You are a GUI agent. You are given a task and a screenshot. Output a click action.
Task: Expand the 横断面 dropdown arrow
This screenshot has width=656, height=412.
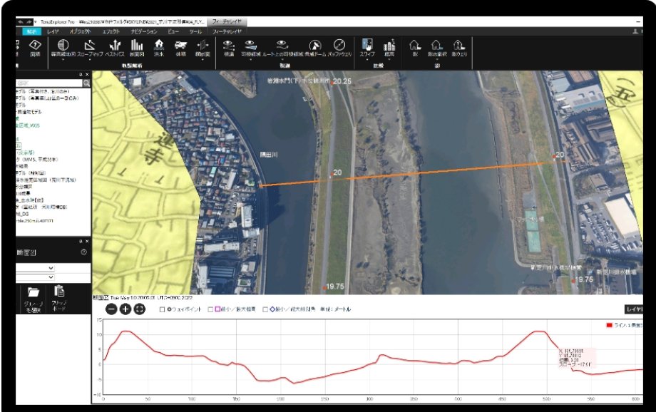pos(203,59)
